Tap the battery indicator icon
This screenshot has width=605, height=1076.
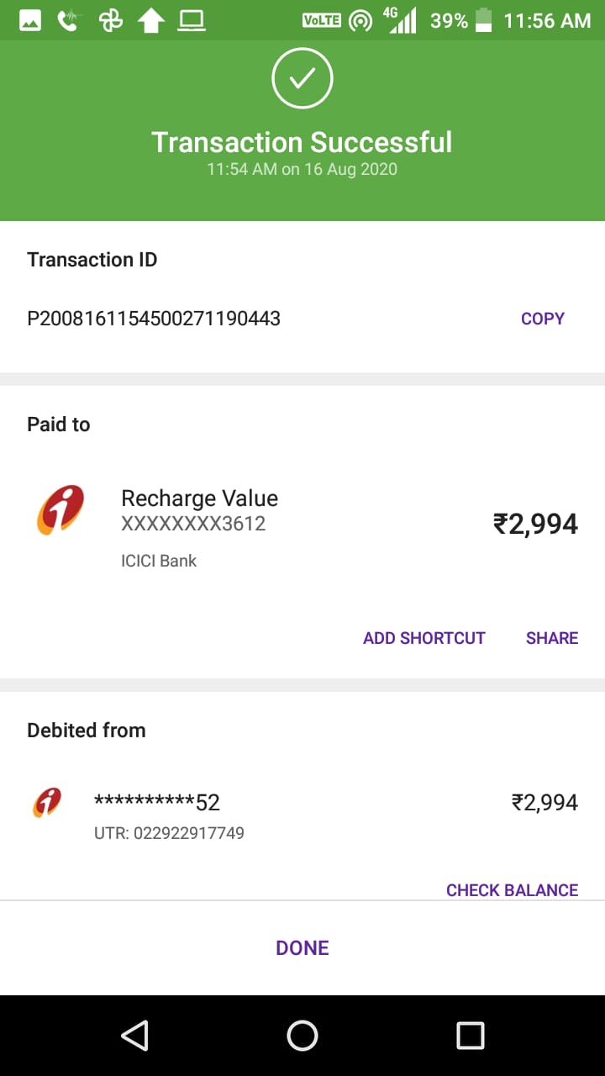click(483, 21)
